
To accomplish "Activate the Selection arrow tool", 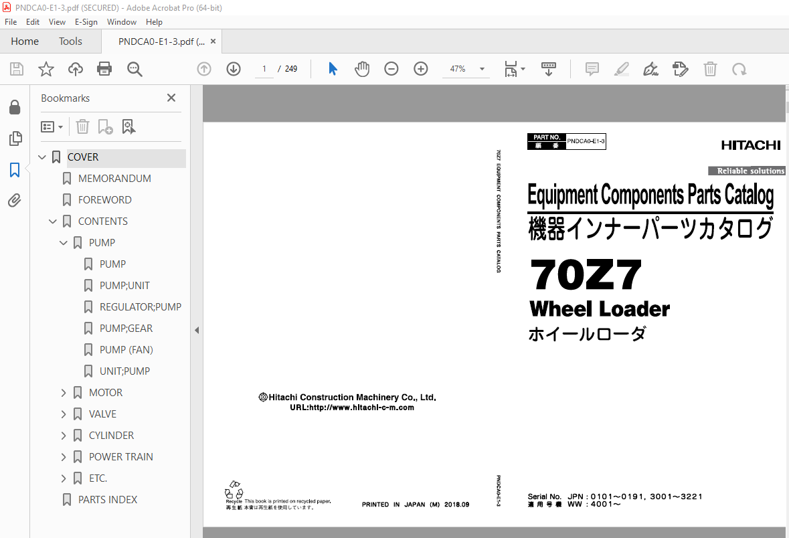I will click(x=333, y=69).
